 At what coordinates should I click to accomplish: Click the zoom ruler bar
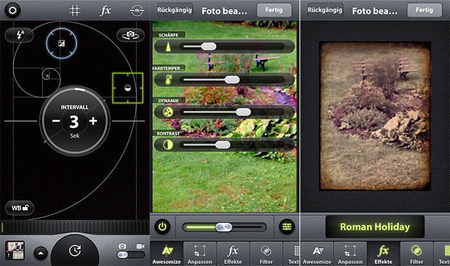[75, 227]
